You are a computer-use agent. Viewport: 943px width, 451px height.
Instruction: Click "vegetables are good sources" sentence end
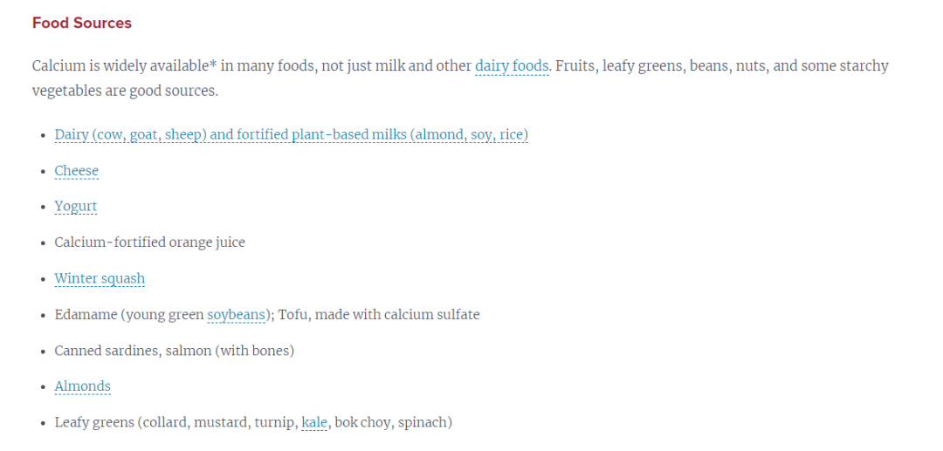coord(125,92)
